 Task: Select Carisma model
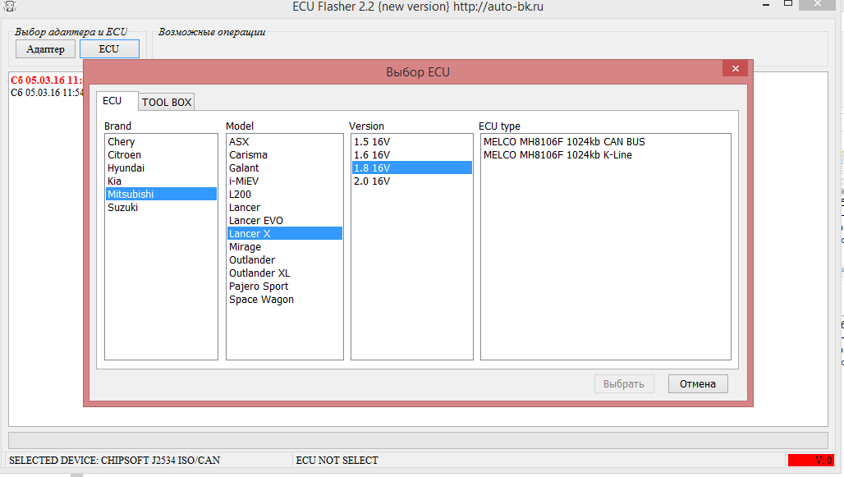(285, 154)
